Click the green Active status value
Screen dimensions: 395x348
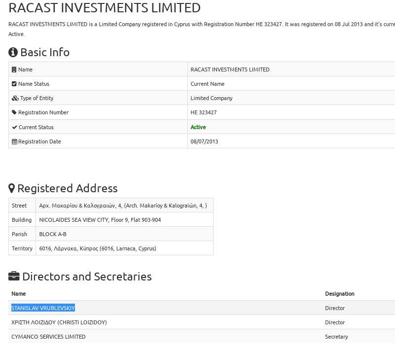(x=198, y=127)
